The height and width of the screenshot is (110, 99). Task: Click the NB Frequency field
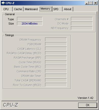point(82,28)
